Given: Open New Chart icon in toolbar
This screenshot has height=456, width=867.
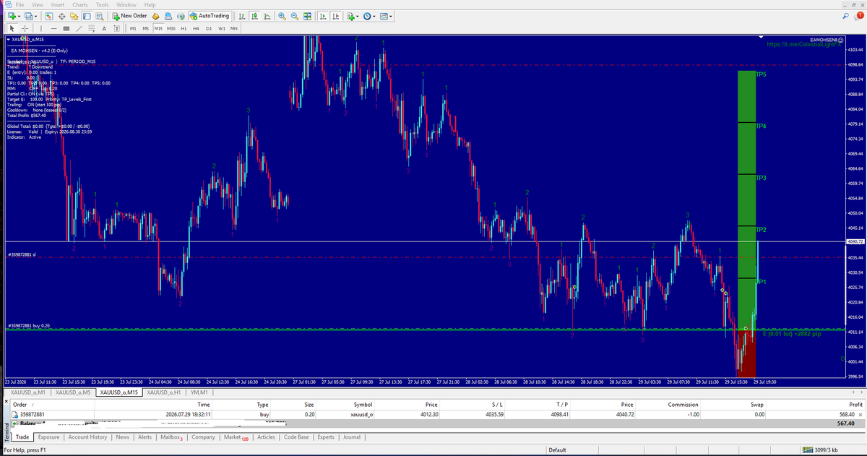Looking at the screenshot, I should (x=12, y=16).
